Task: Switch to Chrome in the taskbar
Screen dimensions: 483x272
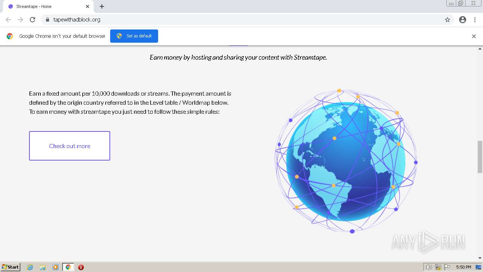Action: [x=68, y=267]
